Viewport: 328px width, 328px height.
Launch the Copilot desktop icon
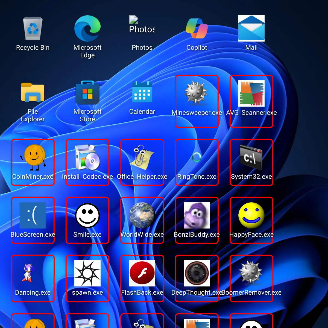[197, 28]
